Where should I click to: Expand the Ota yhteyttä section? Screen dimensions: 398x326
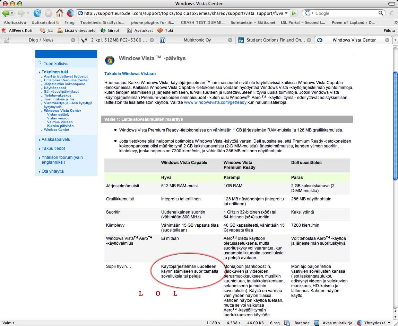point(53,171)
